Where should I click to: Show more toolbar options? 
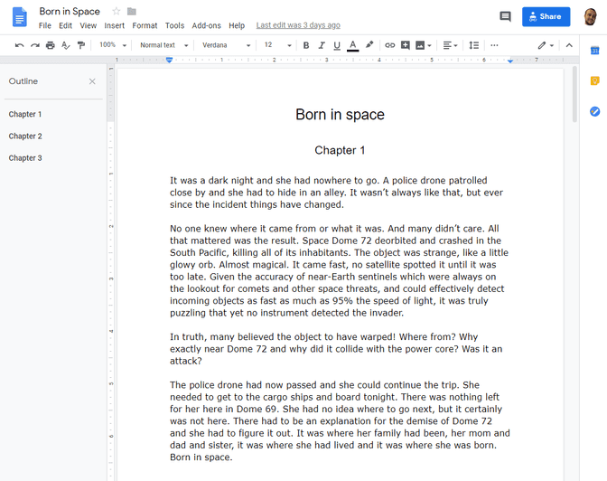coord(494,45)
